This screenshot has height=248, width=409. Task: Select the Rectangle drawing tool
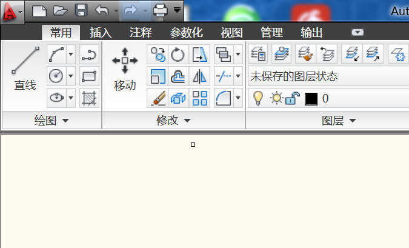[x=89, y=76]
